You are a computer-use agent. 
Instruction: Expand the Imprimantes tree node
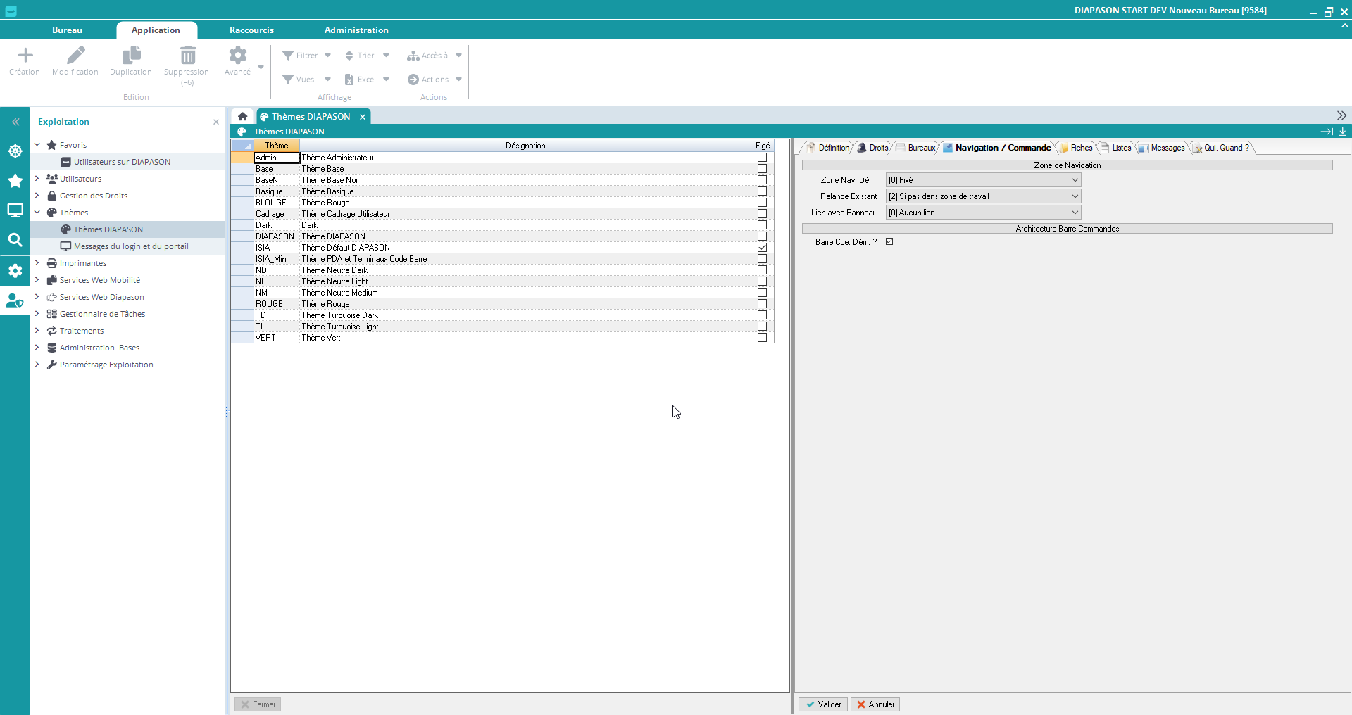37,263
